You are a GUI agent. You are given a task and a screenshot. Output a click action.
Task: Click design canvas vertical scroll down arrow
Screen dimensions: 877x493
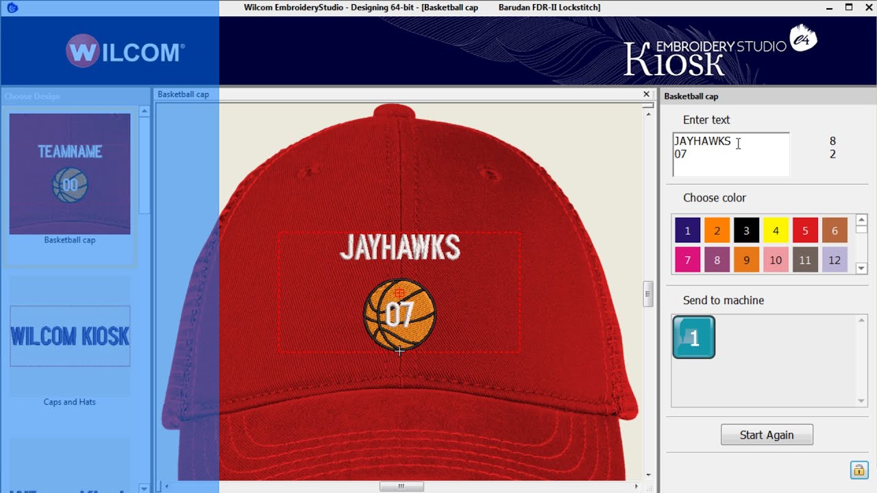[x=648, y=475]
